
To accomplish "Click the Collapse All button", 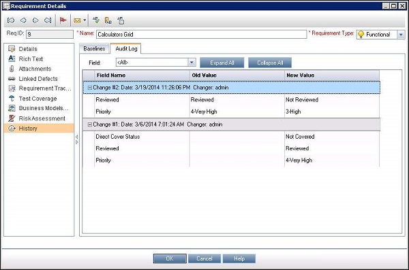I will [270, 63].
